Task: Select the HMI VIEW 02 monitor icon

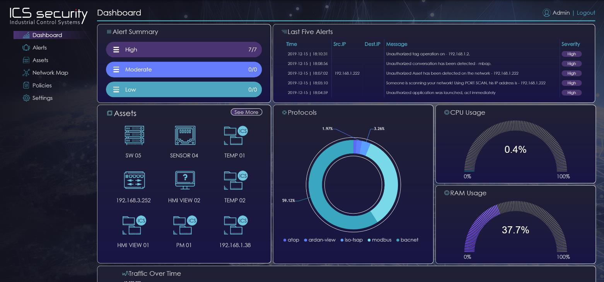Action: [185, 180]
